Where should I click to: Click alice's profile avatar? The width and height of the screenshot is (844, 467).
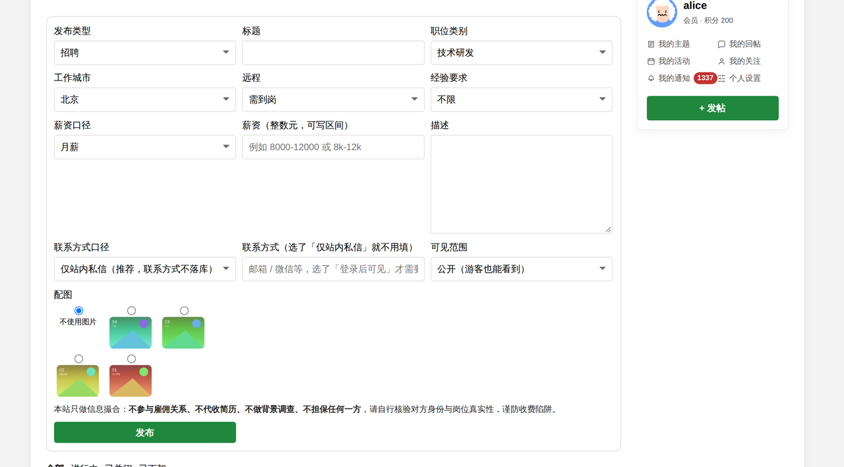pyautogui.click(x=662, y=13)
